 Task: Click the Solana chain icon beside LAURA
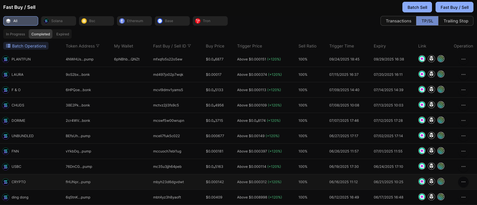click(6, 75)
